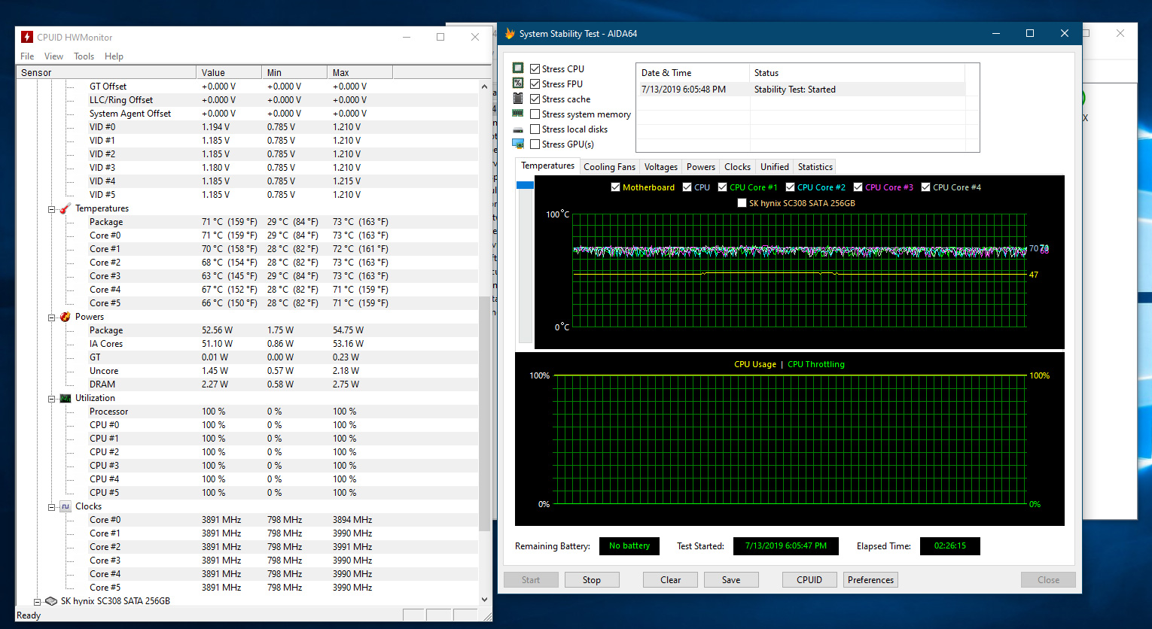Click the waveform icon beside Clocks in HWMonitor
The width and height of the screenshot is (1152, 629).
66,506
